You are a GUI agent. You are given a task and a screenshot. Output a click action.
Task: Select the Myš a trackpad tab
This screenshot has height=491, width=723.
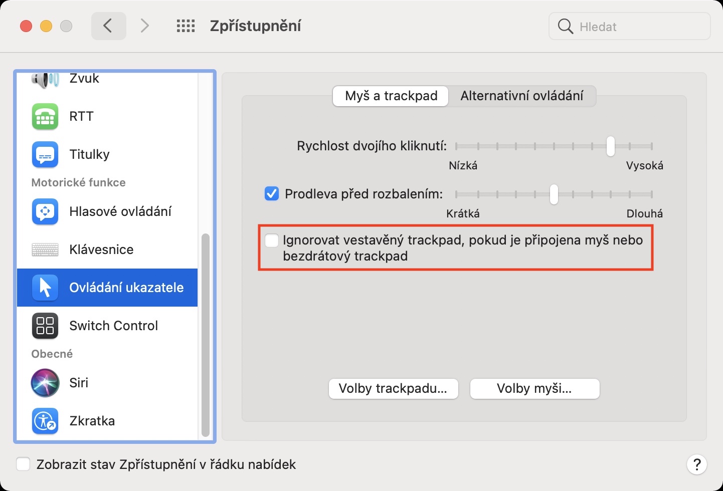[391, 96]
